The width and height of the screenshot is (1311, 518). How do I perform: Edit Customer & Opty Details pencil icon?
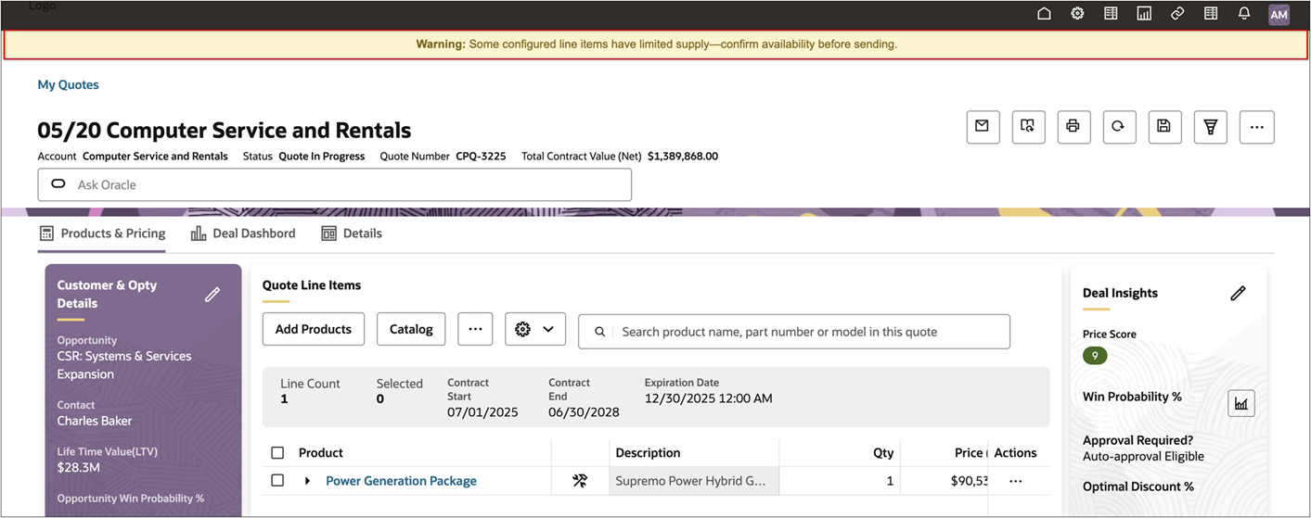[x=212, y=295]
